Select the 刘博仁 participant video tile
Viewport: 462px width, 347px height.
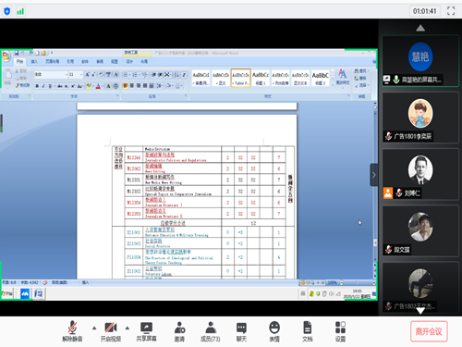420,175
